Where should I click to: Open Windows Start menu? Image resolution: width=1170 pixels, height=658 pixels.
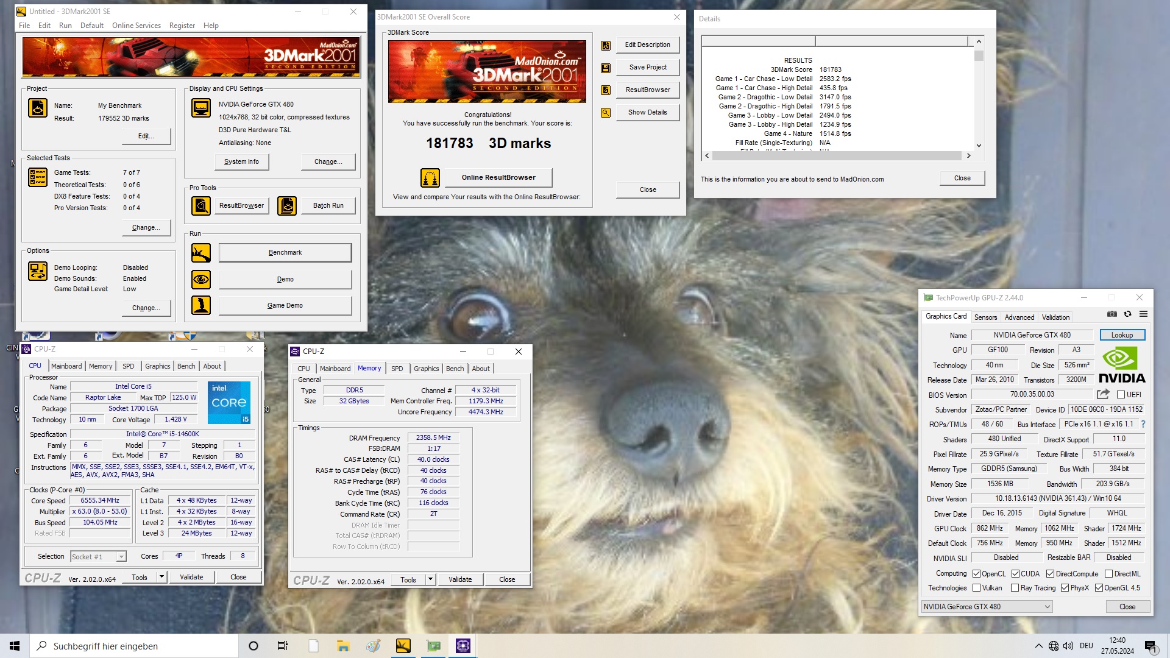coord(15,646)
